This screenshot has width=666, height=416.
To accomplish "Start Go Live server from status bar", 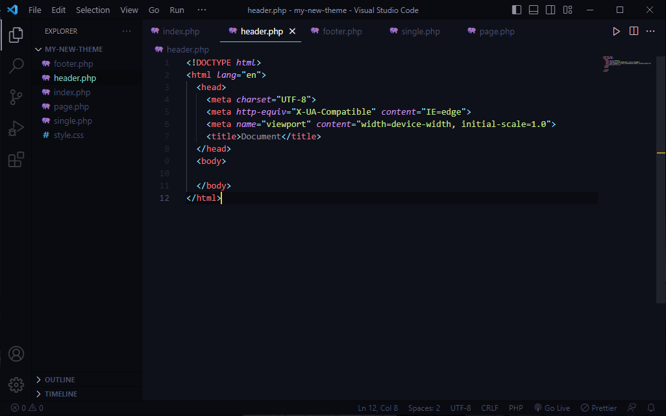I will 552,408.
